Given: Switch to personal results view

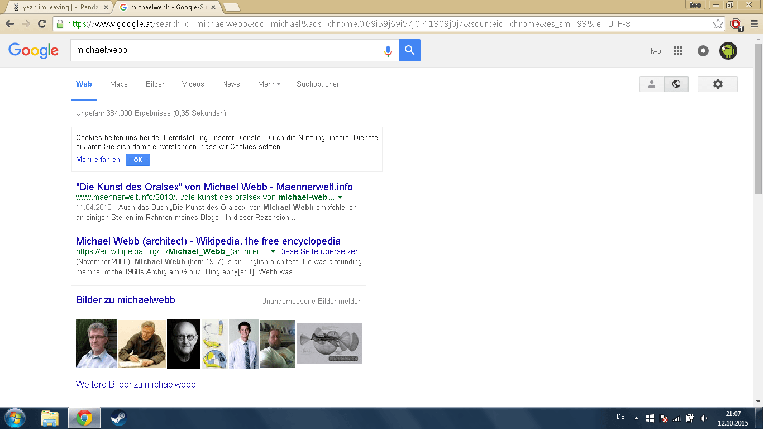Looking at the screenshot, I should click(652, 84).
